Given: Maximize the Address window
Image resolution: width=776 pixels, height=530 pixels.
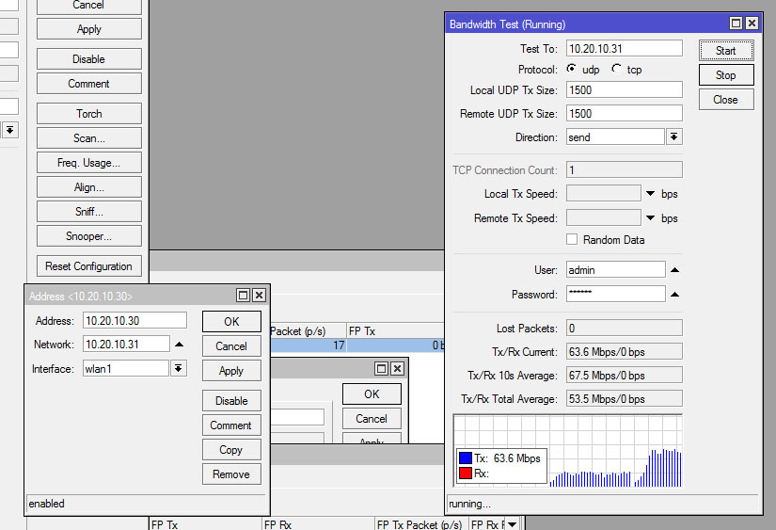Looking at the screenshot, I should (x=243, y=296).
